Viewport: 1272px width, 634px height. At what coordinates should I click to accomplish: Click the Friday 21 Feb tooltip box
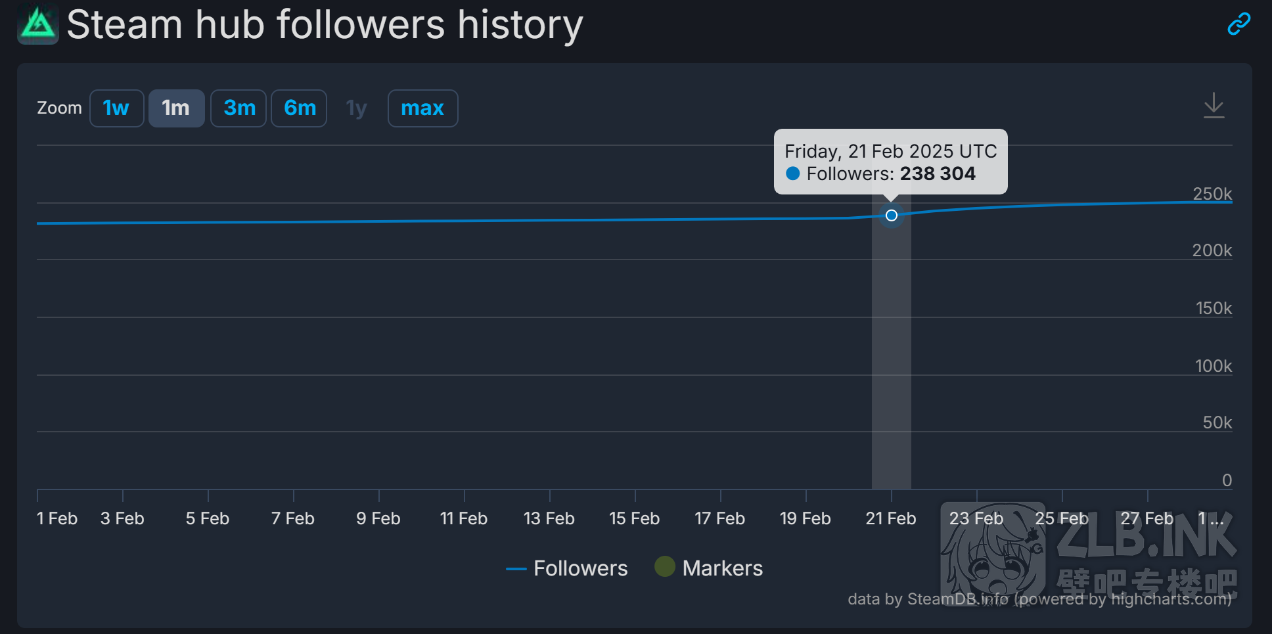[890, 162]
